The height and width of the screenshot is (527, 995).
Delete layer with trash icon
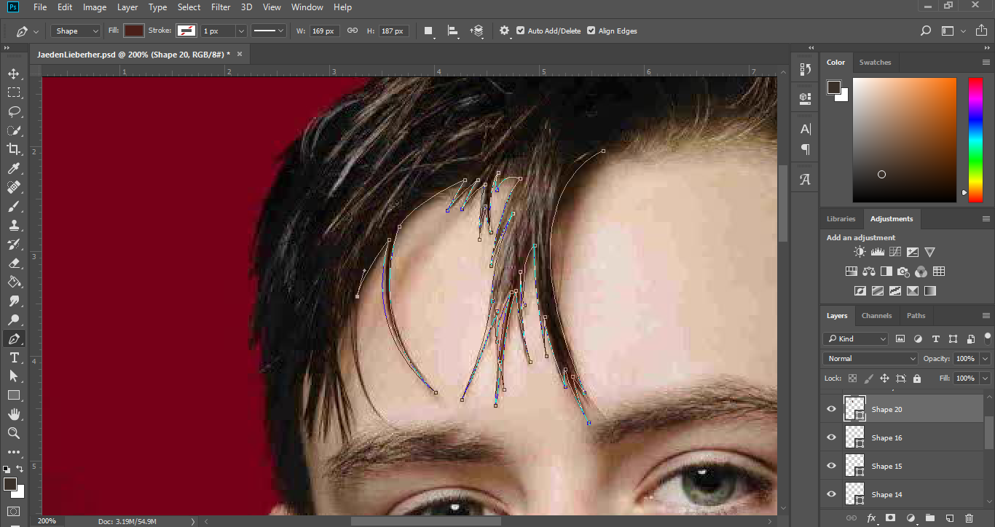[x=969, y=518]
